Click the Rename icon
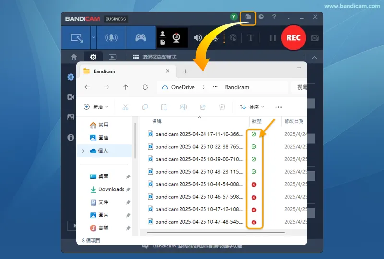The image size is (384, 259). (x=183, y=107)
